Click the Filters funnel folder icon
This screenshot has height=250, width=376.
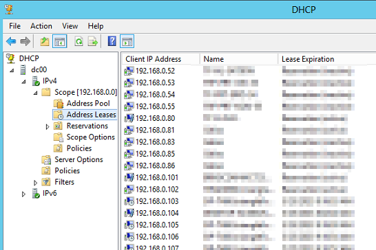pyautogui.click(x=46, y=182)
